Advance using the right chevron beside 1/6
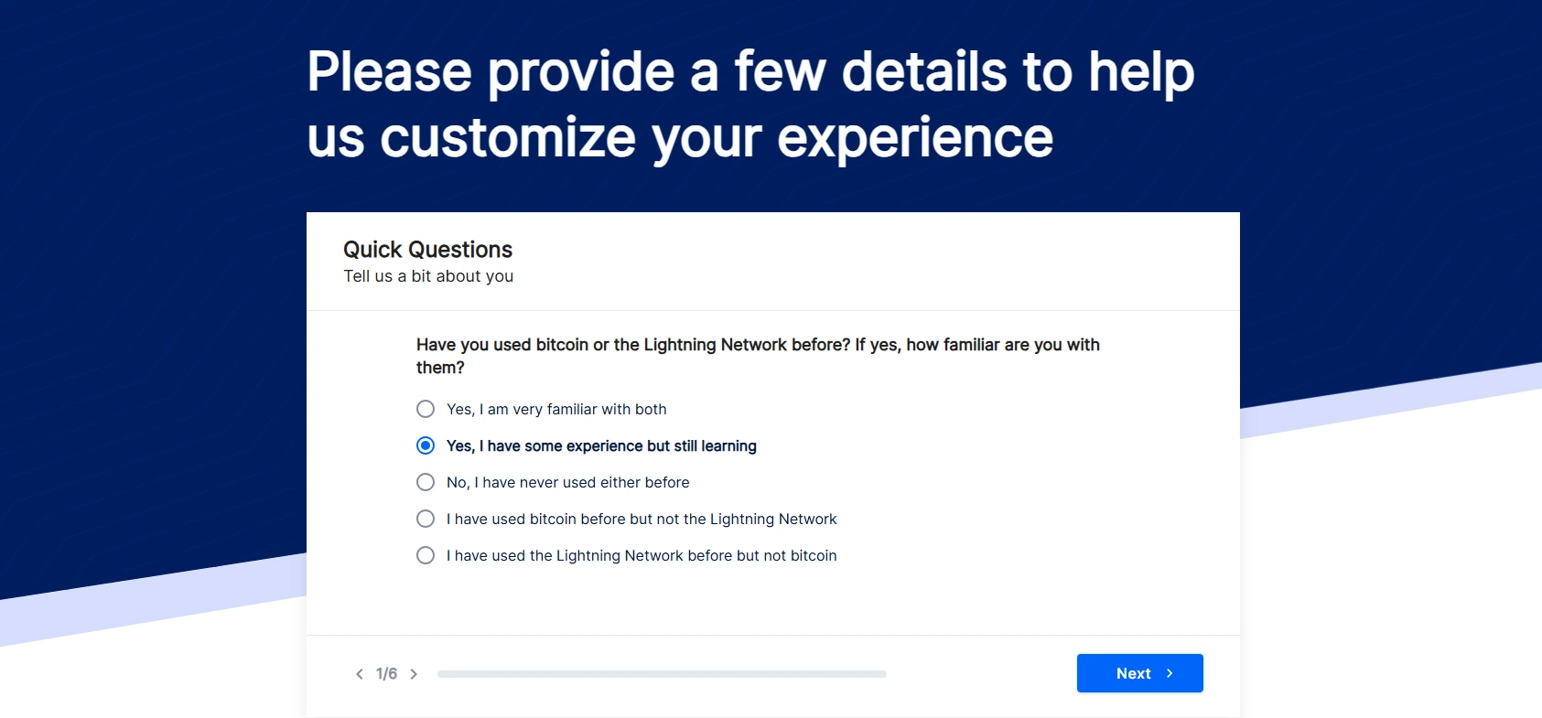1542x718 pixels. coord(414,674)
